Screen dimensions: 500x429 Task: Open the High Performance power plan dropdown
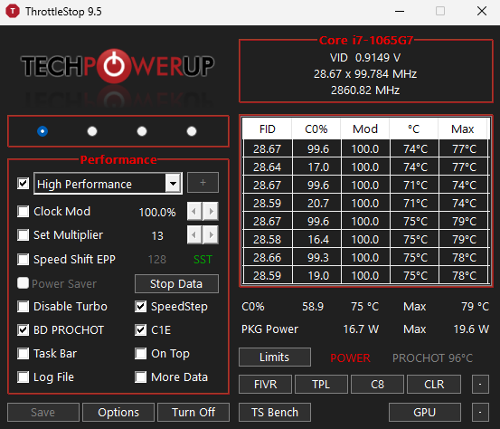coord(173,184)
